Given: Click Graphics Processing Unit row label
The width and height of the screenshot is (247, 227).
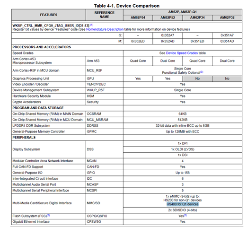Looking at the screenshot, I should 31,79.
